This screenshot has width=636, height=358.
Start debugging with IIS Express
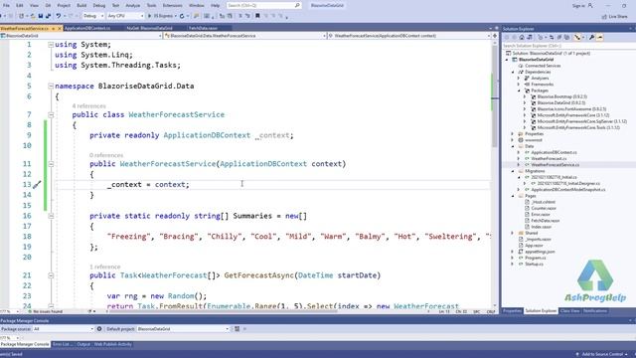161,16
